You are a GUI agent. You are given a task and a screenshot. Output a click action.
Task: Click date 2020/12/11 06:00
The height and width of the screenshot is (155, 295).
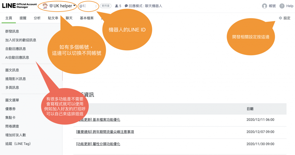click(x=260, y=120)
